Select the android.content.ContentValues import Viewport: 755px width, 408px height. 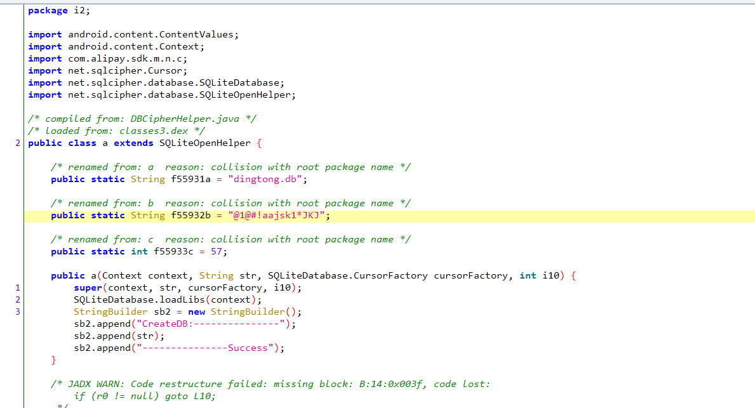pos(133,35)
